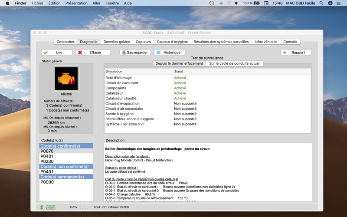Switch to the Données gelées tab
347x217 pixels.
pyautogui.click(x=117, y=42)
